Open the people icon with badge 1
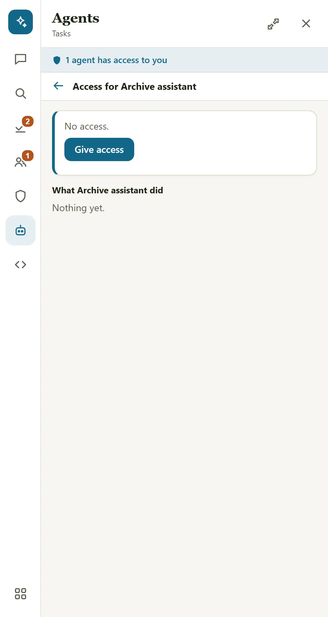 (21, 162)
